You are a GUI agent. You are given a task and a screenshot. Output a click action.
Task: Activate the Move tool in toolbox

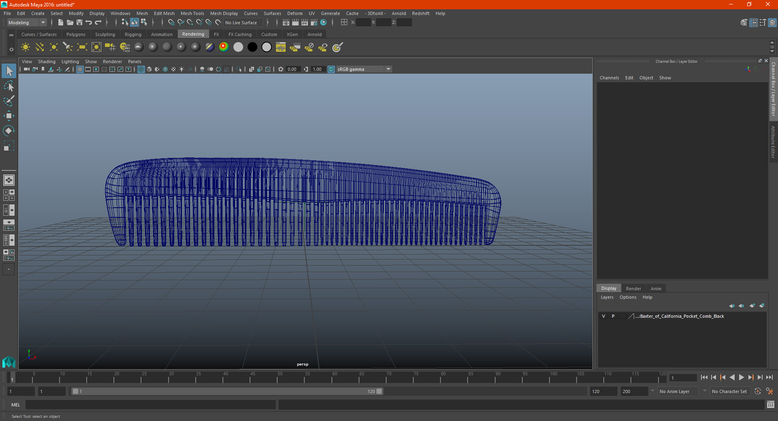point(9,116)
